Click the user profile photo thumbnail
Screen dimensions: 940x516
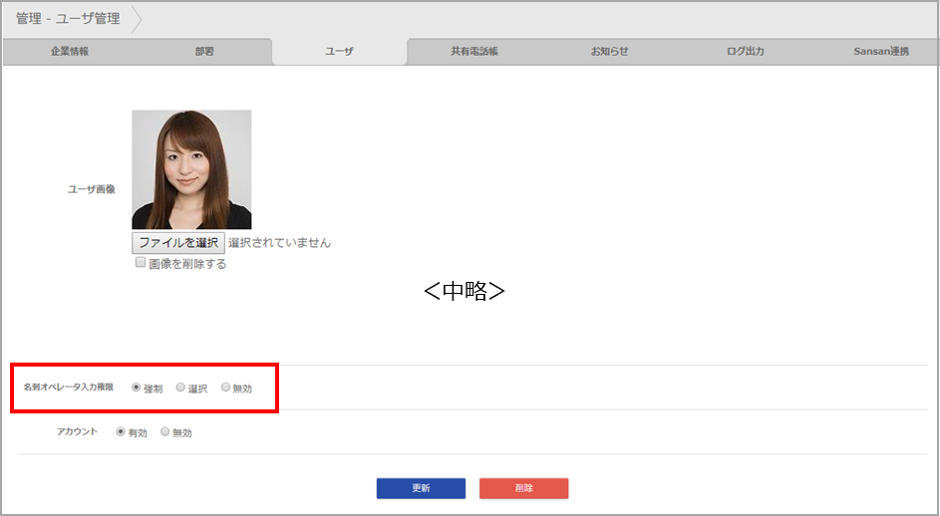[191, 169]
